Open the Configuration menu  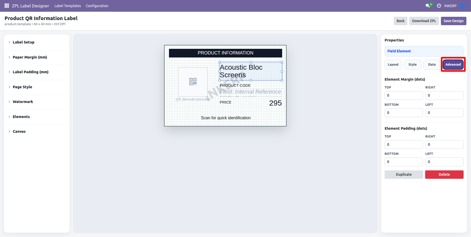pos(97,6)
